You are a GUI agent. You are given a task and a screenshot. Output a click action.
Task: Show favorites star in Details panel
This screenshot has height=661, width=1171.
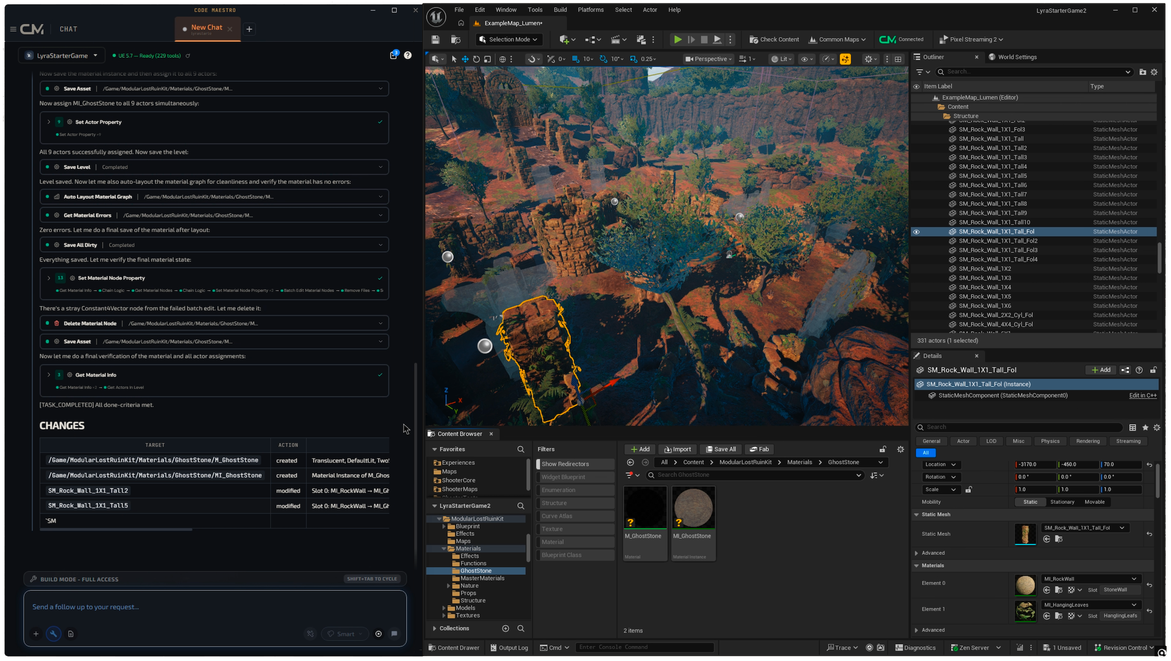[x=1145, y=427]
